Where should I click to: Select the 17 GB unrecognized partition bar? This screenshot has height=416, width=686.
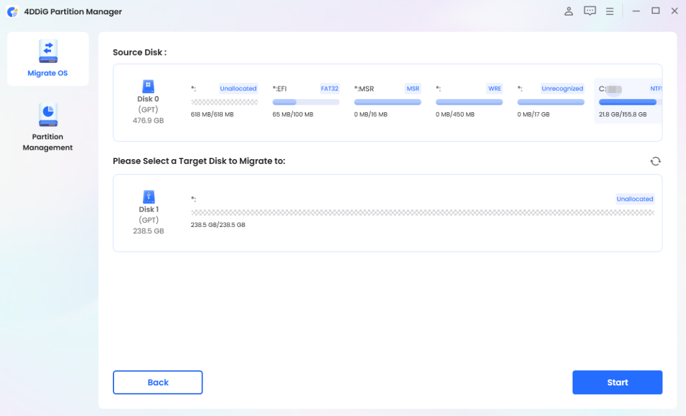point(551,102)
